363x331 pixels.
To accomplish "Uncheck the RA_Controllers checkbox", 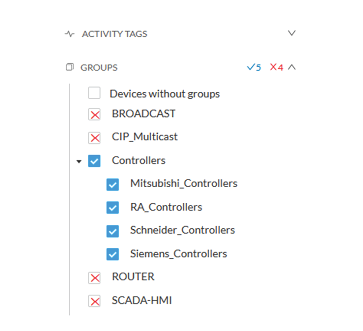I will [x=113, y=207].
